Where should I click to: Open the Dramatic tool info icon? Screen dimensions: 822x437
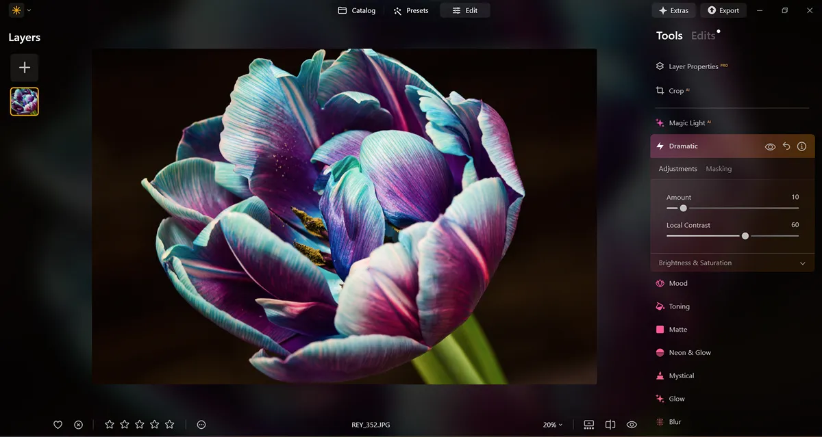801,146
